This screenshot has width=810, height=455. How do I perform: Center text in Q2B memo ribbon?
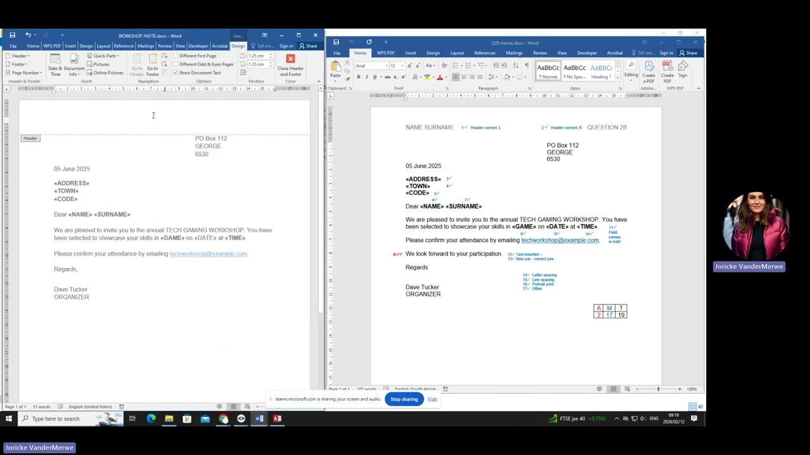[x=464, y=77]
